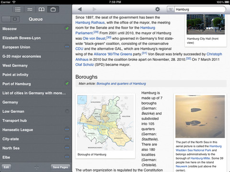Go back to previous article

tap(80, 10)
